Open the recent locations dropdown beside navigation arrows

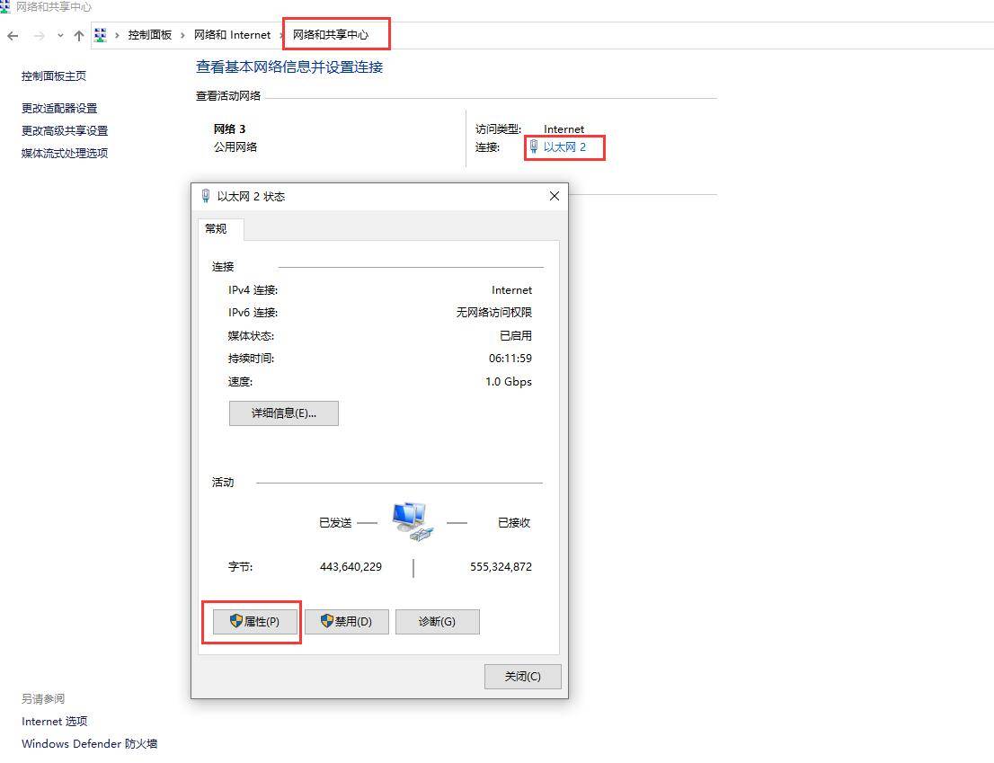[59, 35]
